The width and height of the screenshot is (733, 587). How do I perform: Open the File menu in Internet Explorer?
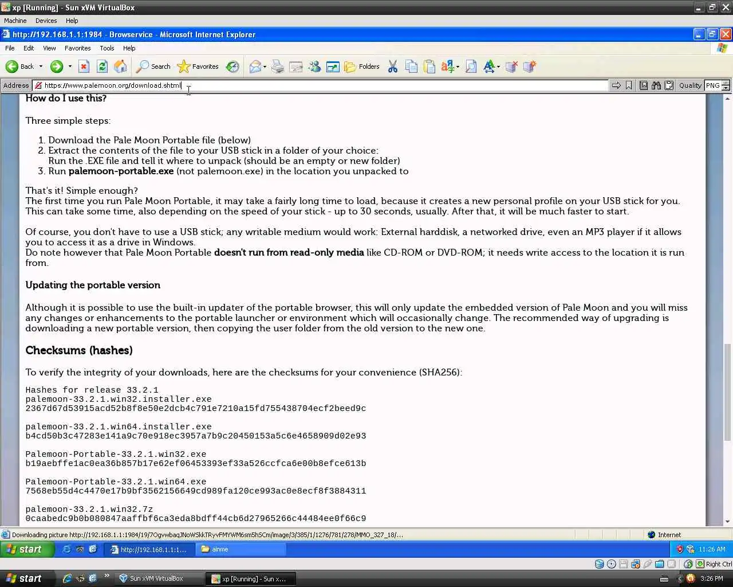click(10, 48)
